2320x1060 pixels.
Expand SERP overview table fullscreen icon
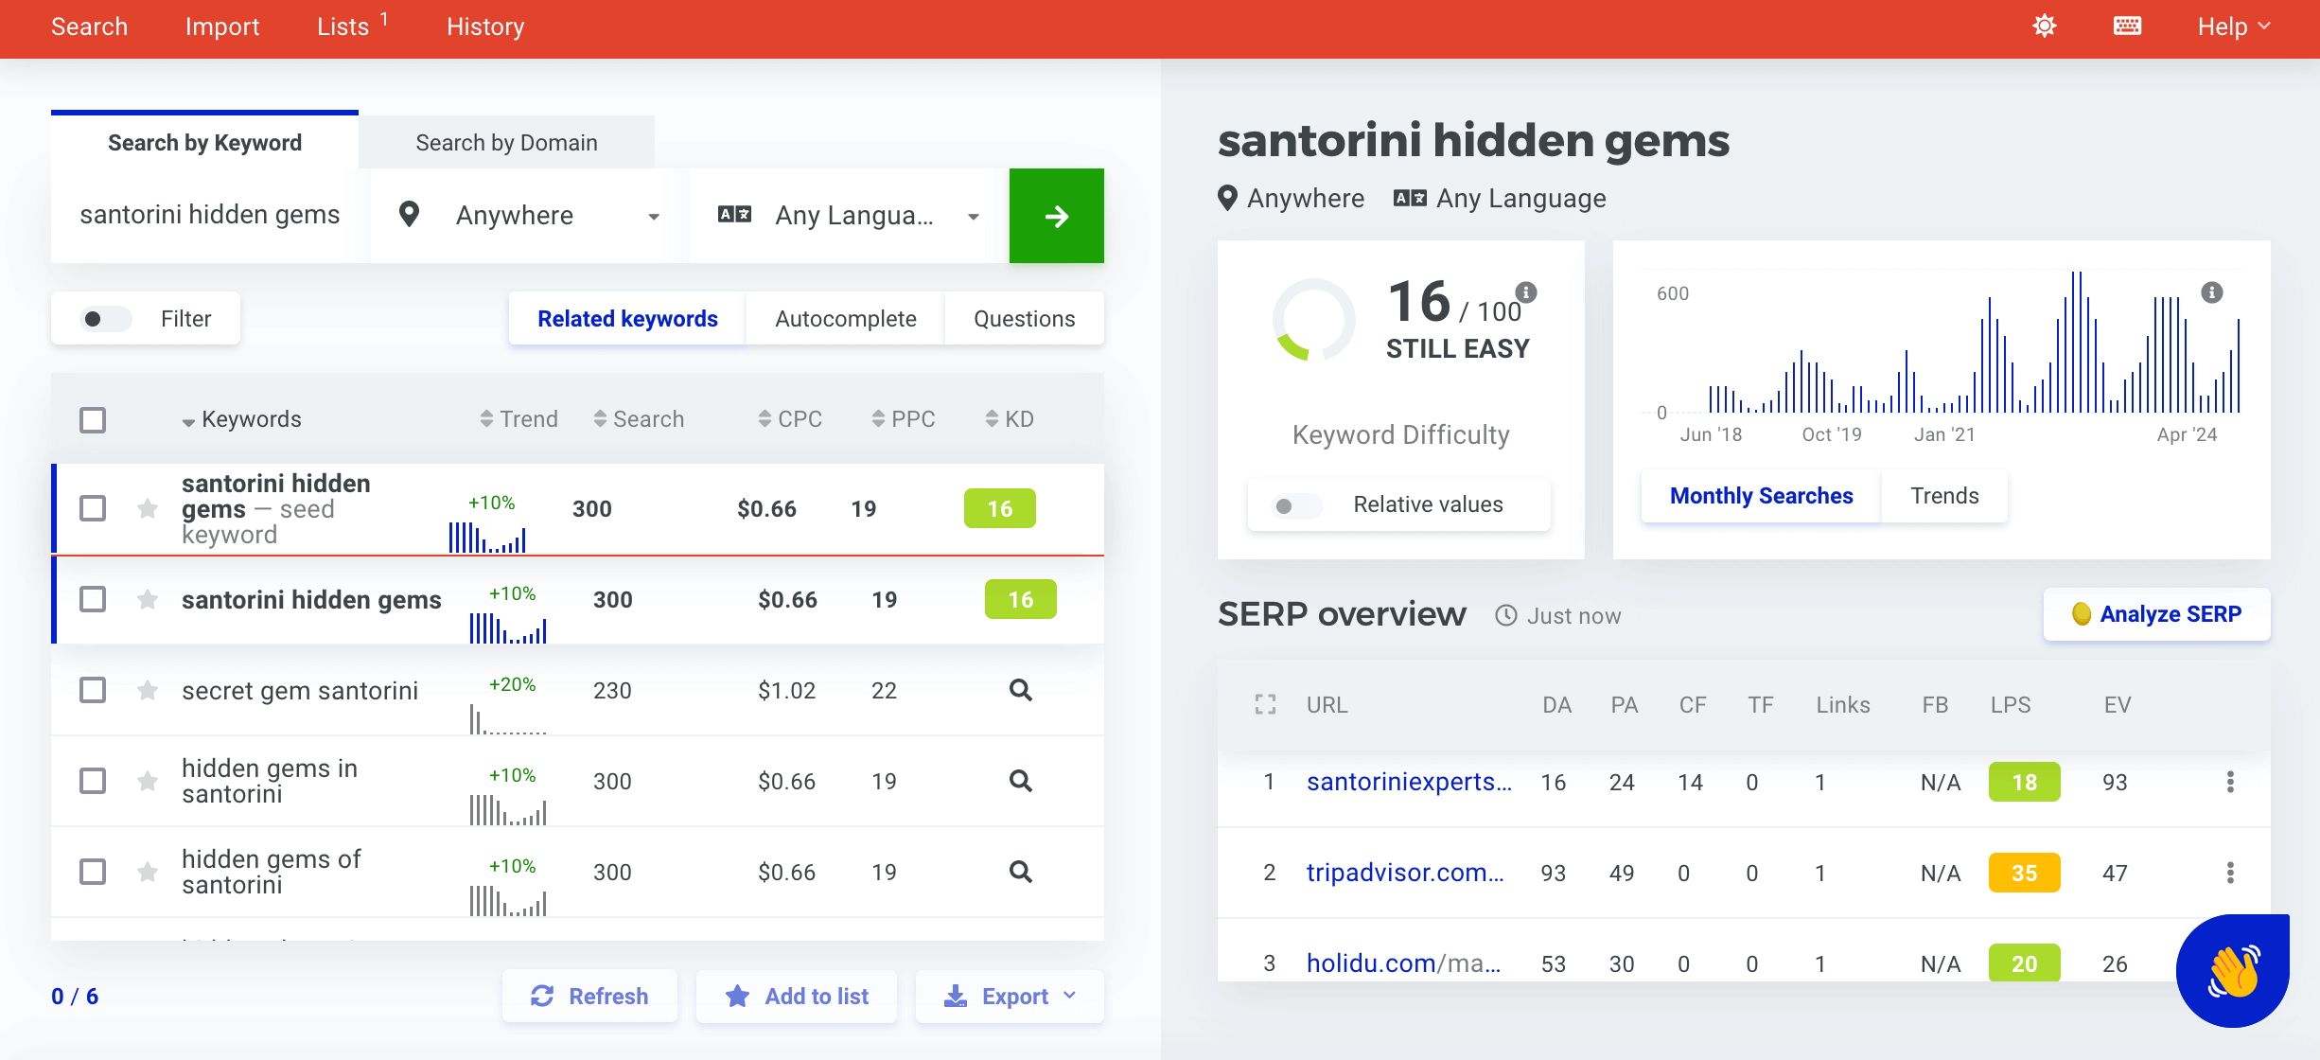coord(1265,705)
